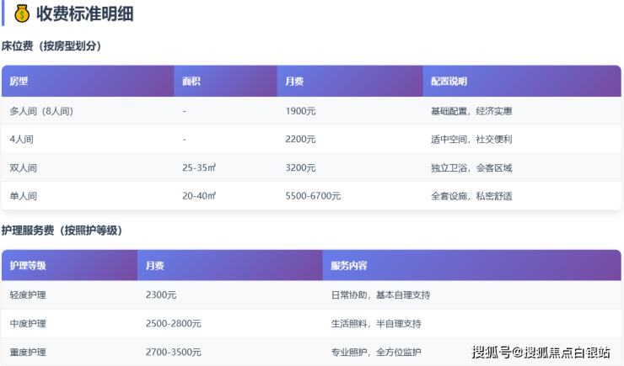Click the 配置说明 column header
This screenshot has height=366, width=624.
click(x=449, y=82)
